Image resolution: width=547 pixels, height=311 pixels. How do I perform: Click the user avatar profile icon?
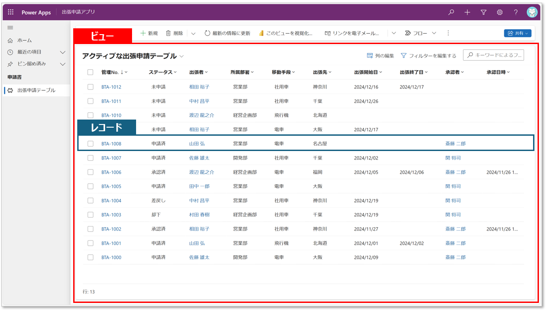[x=532, y=12]
